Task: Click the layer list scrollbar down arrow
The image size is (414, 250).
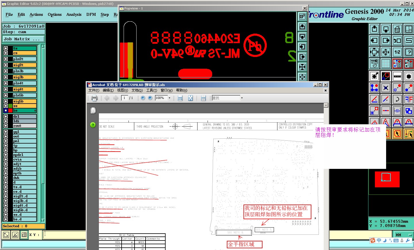Action: 43,220
